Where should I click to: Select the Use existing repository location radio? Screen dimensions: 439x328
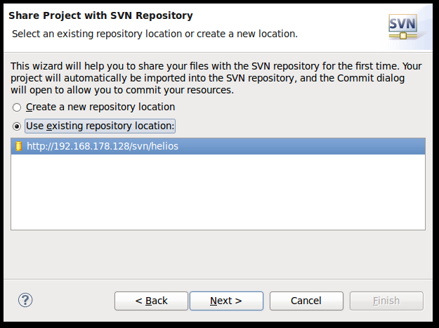(17, 126)
